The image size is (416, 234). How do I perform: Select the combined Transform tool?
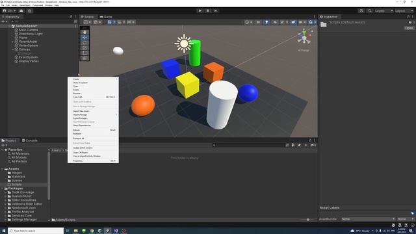pyautogui.click(x=84, y=58)
